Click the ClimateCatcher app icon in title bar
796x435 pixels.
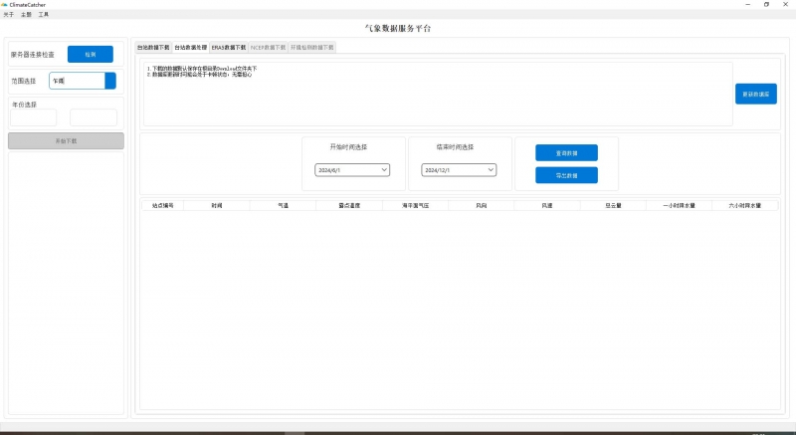click(5, 5)
